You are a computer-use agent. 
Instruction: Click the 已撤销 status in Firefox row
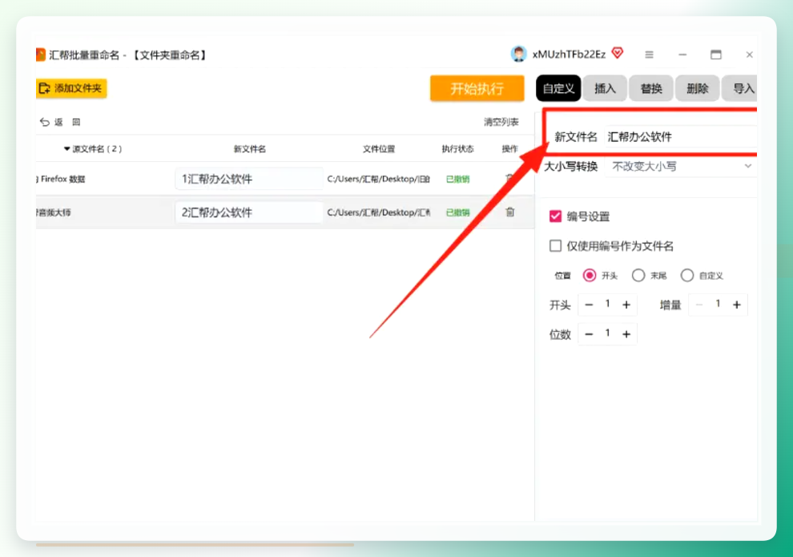(457, 179)
